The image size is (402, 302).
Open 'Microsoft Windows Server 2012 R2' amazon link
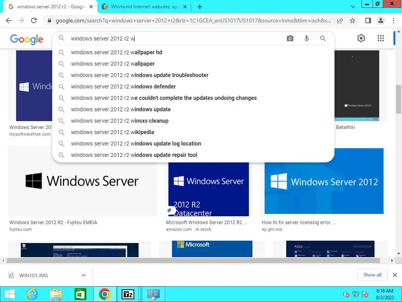[x=206, y=223]
